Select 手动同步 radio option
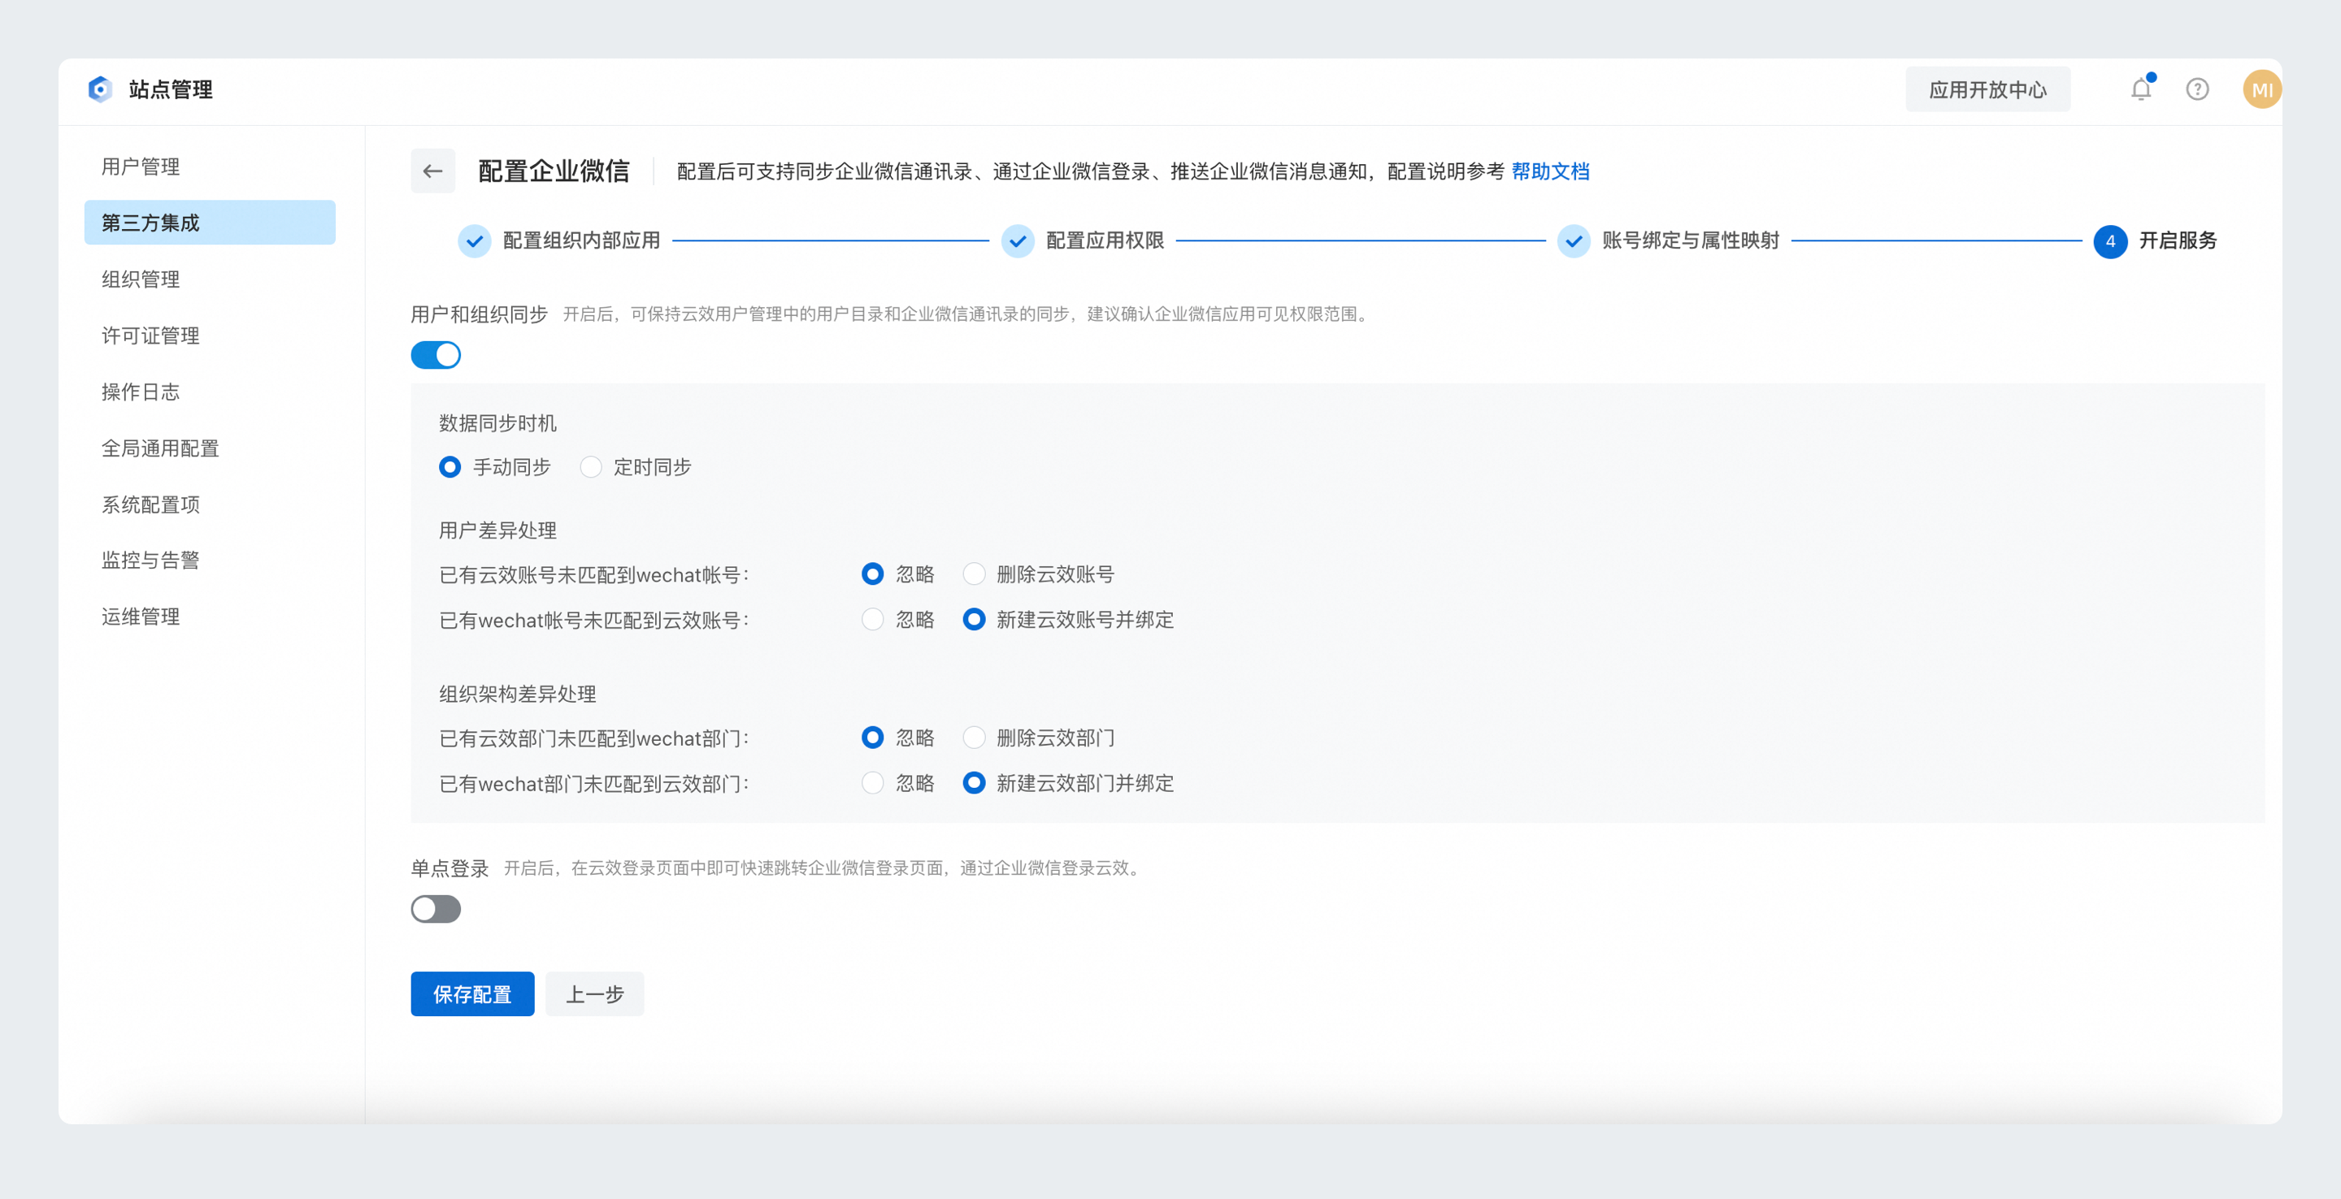Image resolution: width=2341 pixels, height=1199 pixels. (x=450, y=467)
